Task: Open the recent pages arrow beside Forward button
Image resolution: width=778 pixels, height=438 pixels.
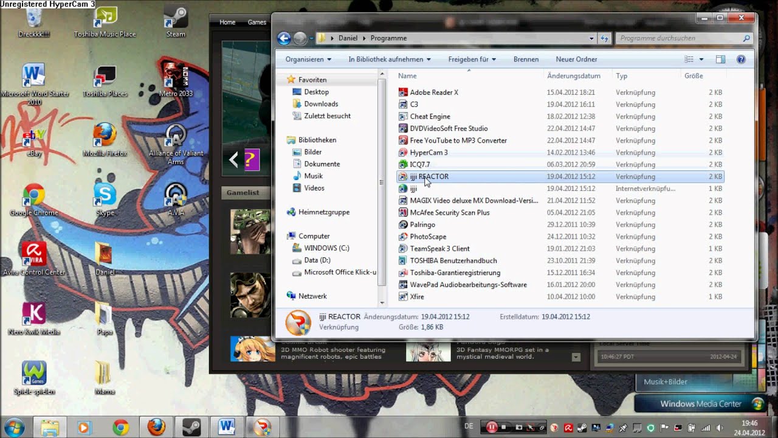Action: 311,38
